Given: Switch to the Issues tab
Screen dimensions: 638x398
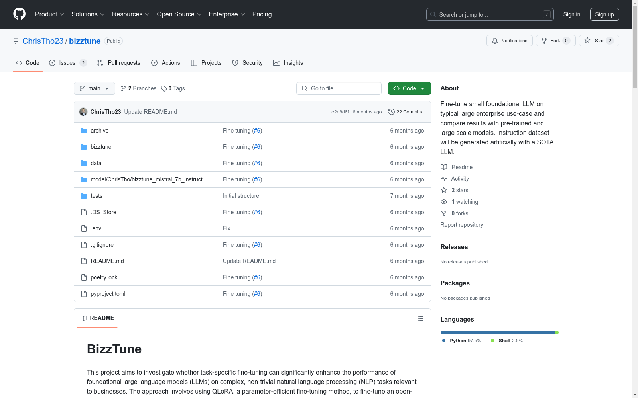Looking at the screenshot, I should point(68,63).
